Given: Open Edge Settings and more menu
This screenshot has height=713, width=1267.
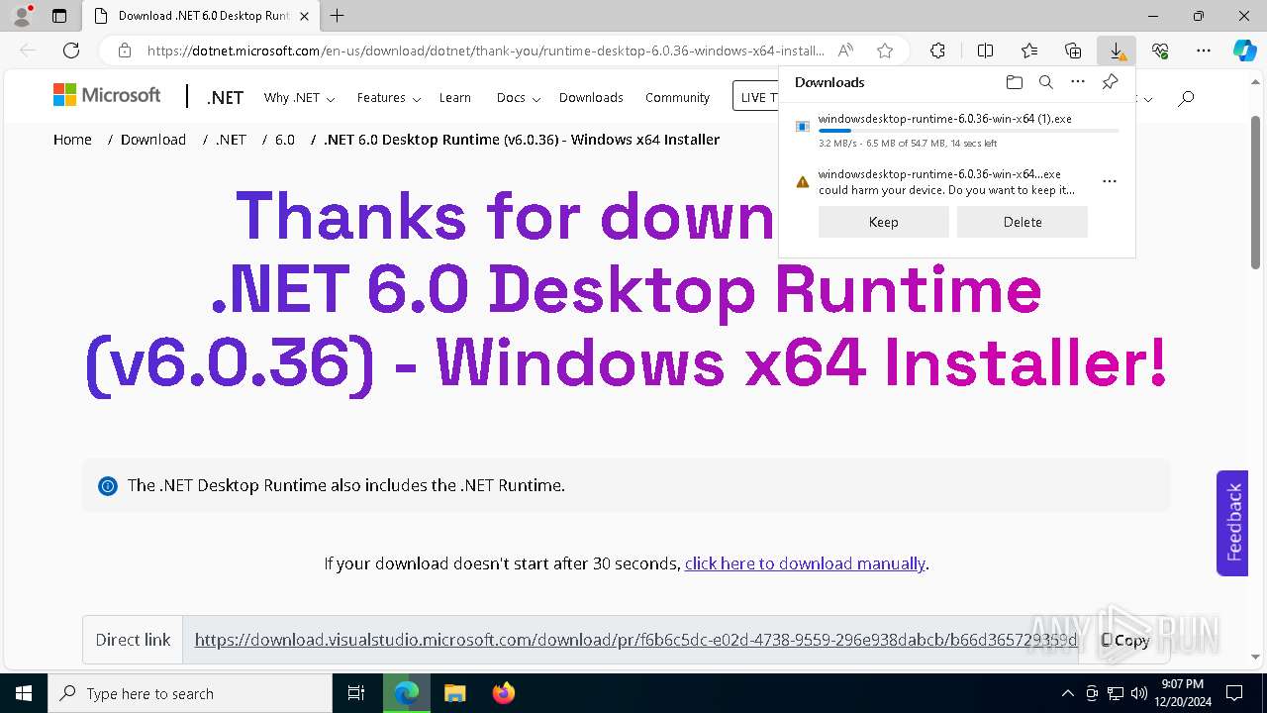Looking at the screenshot, I should [1204, 51].
